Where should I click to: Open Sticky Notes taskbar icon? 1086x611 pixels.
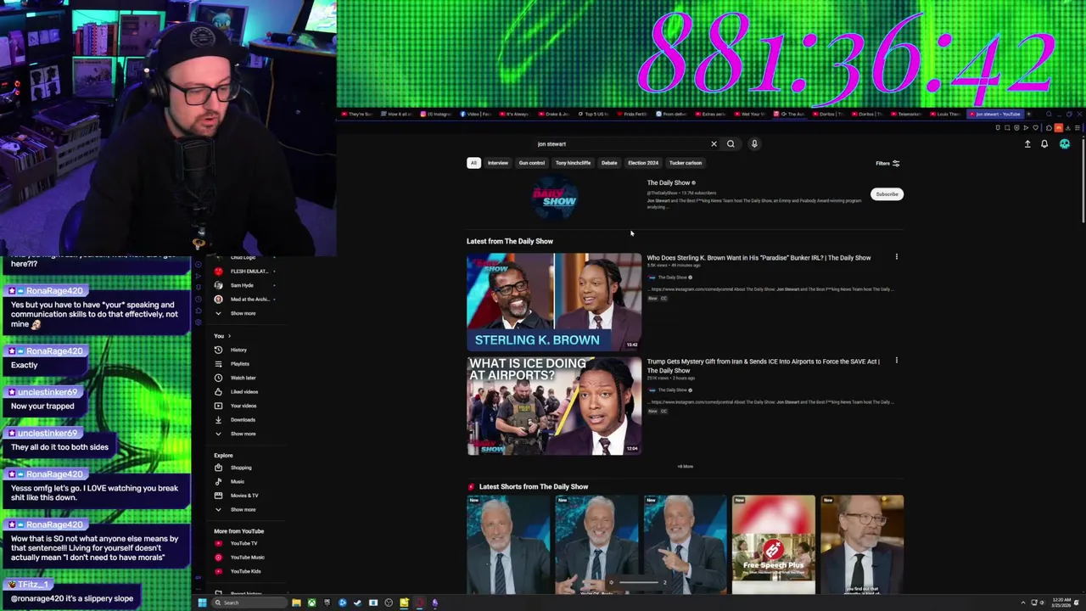click(x=404, y=603)
